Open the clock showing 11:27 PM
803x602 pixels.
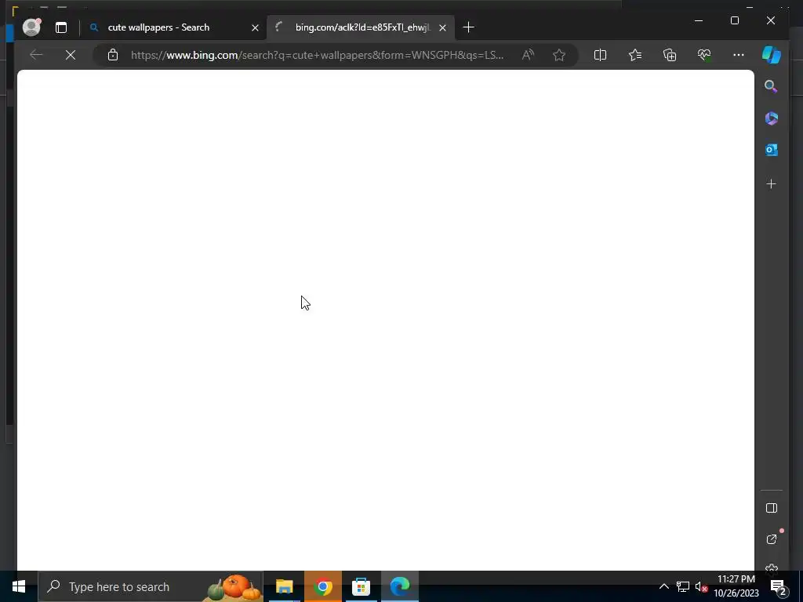(x=736, y=586)
